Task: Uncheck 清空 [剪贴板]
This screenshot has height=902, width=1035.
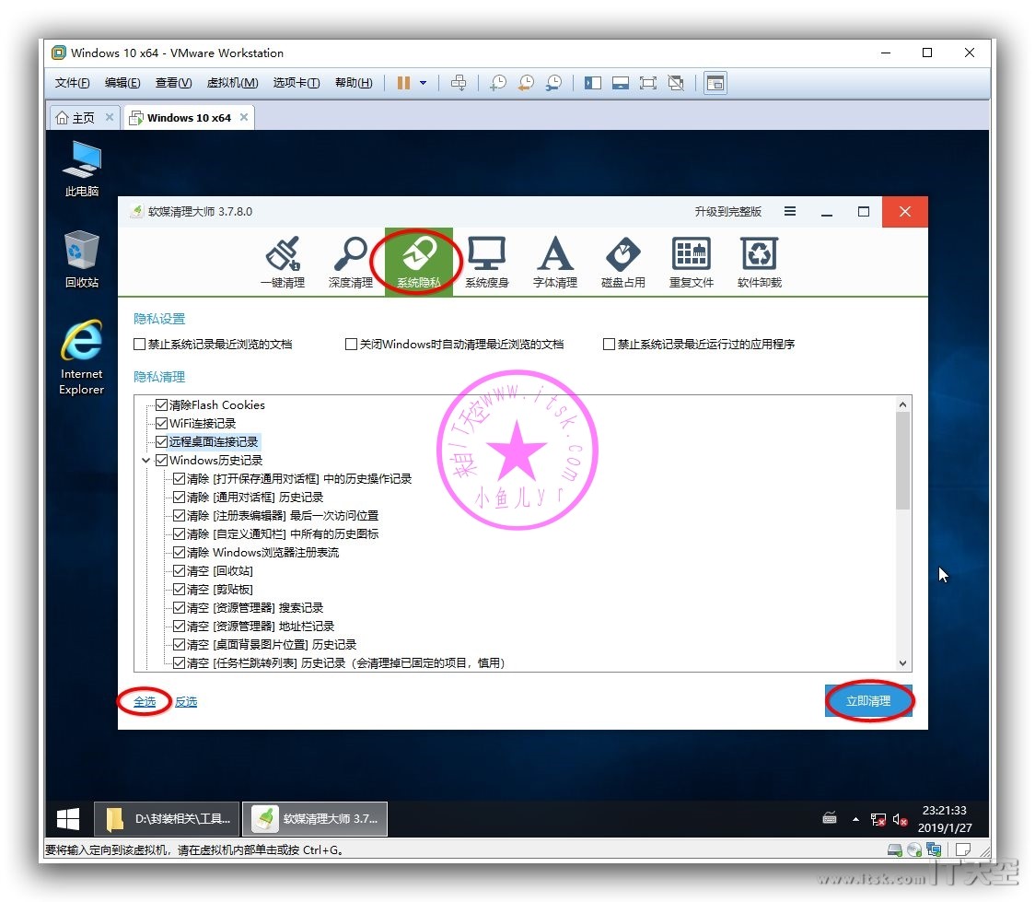Action: 179,589
